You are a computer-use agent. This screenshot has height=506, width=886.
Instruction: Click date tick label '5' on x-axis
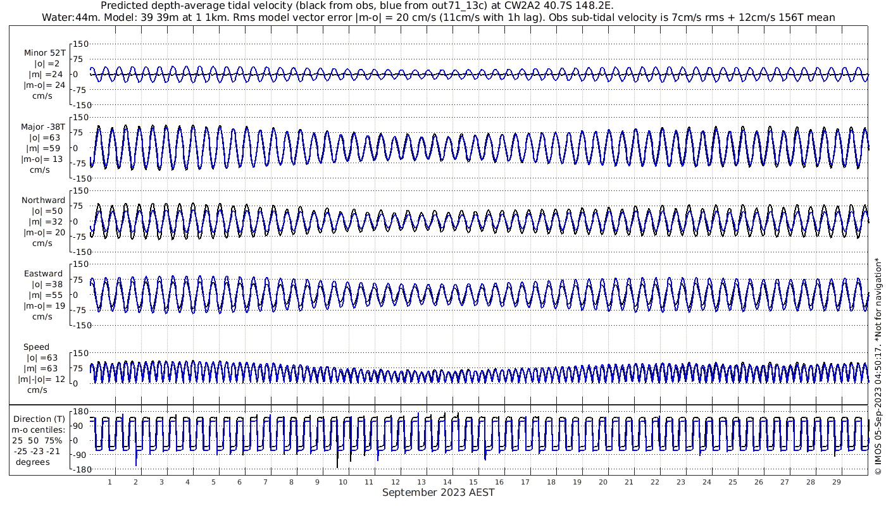(214, 482)
